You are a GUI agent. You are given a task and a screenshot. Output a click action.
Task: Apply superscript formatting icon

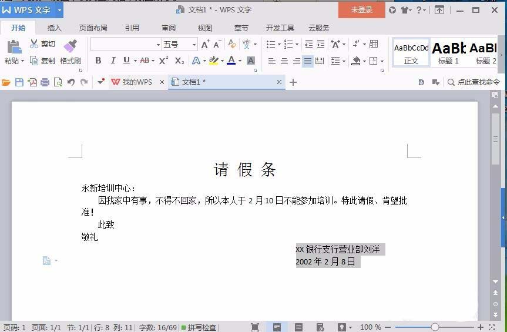tap(163, 61)
